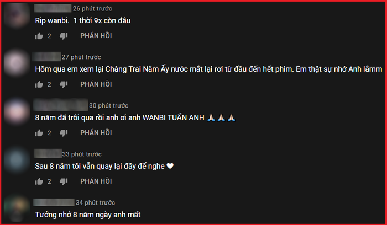Click PHẢN HỒI under 'Chàng Trai Năm Ấy' comment
Viewport: 387px width, 225px height.
coord(96,84)
